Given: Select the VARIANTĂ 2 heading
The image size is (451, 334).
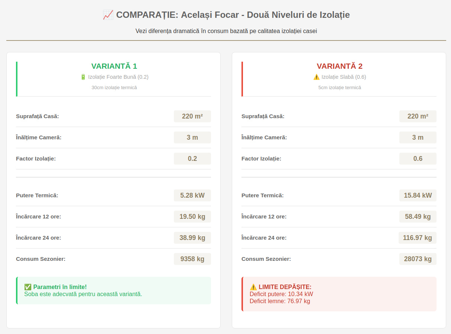Looking at the screenshot, I should (340, 66).
